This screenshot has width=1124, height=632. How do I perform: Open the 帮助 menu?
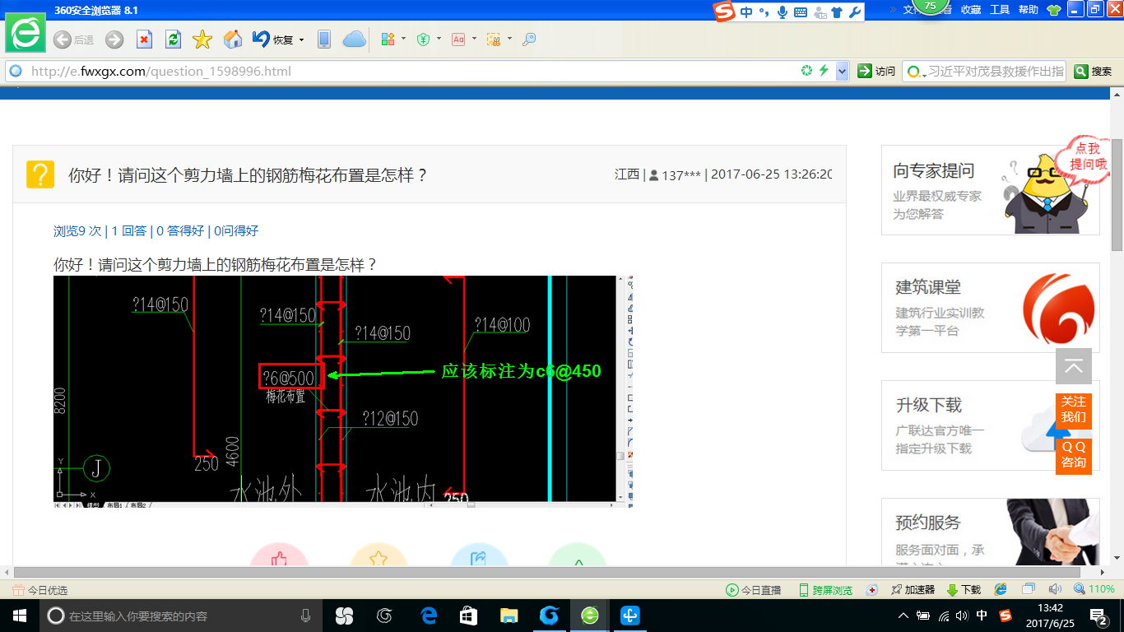point(1029,10)
